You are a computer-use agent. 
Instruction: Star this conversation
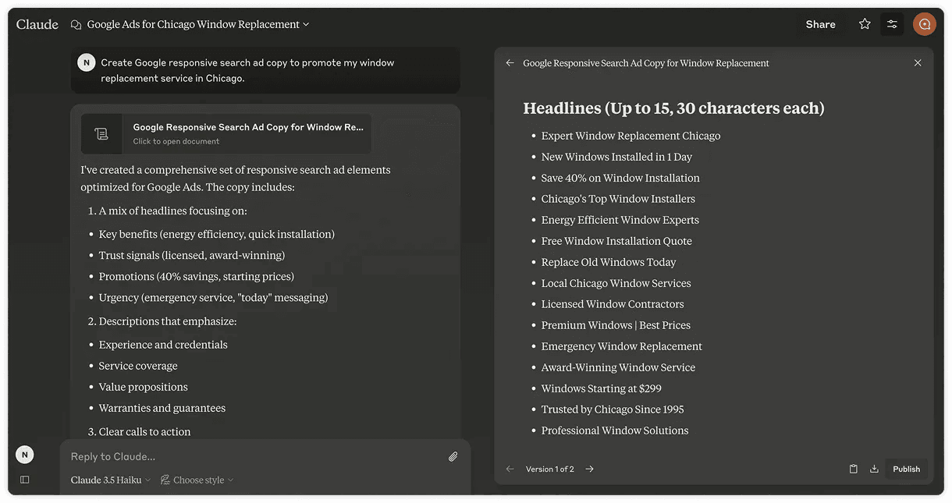865,24
